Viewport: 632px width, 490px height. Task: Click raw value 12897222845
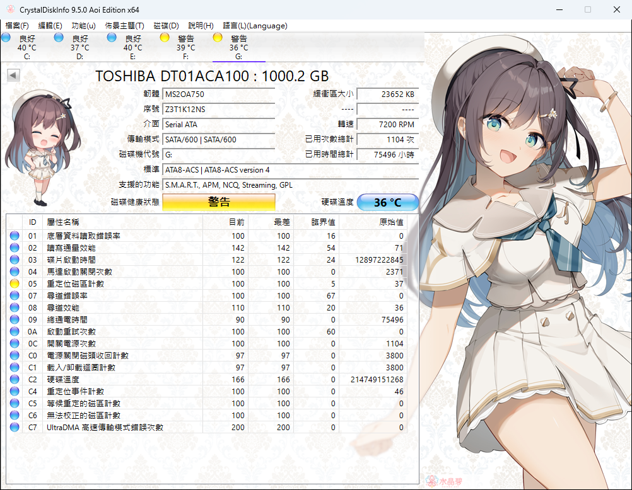point(379,259)
